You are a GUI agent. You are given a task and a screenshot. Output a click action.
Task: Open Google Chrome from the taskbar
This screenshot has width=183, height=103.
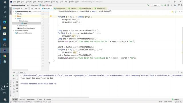[5, 56]
